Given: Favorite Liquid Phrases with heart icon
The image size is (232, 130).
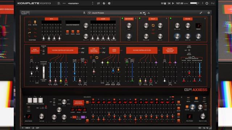Looking at the screenshot, I should [x=90, y=13].
